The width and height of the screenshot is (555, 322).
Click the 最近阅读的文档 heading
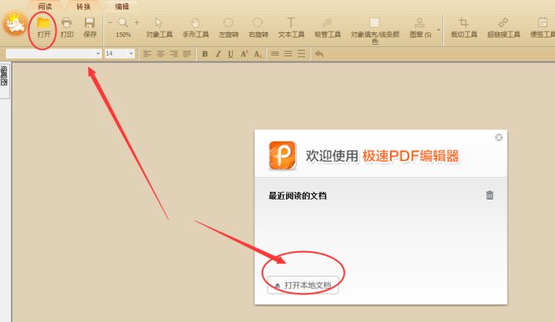point(298,196)
